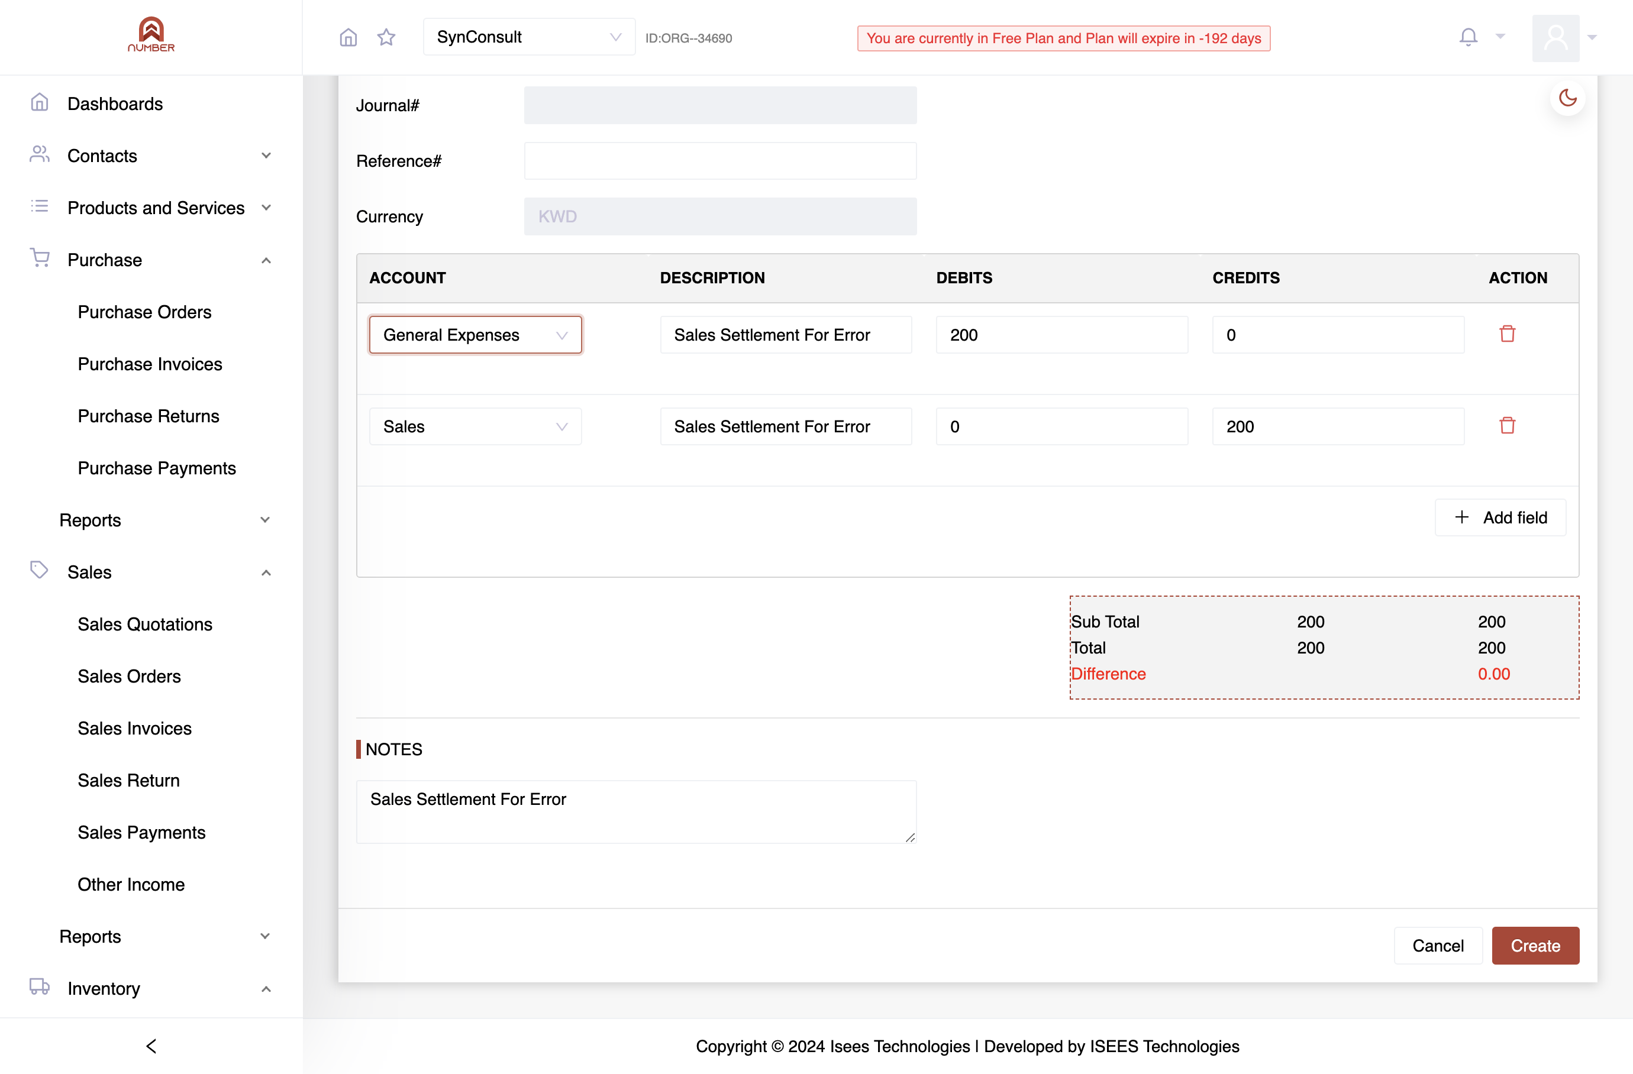Go to Sales Return
The width and height of the screenshot is (1633, 1074).
(x=128, y=781)
